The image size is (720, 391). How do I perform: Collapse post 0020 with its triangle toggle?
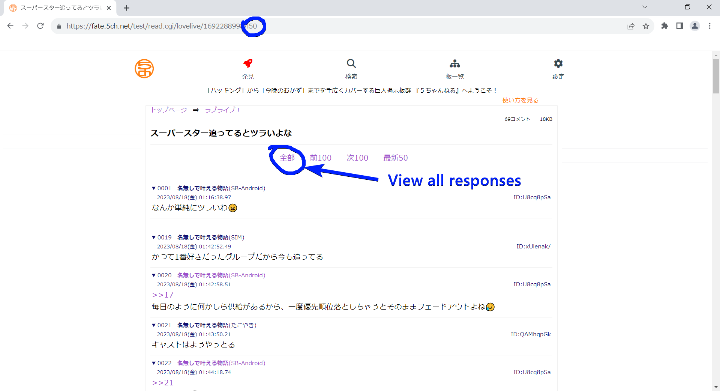pyautogui.click(x=154, y=275)
